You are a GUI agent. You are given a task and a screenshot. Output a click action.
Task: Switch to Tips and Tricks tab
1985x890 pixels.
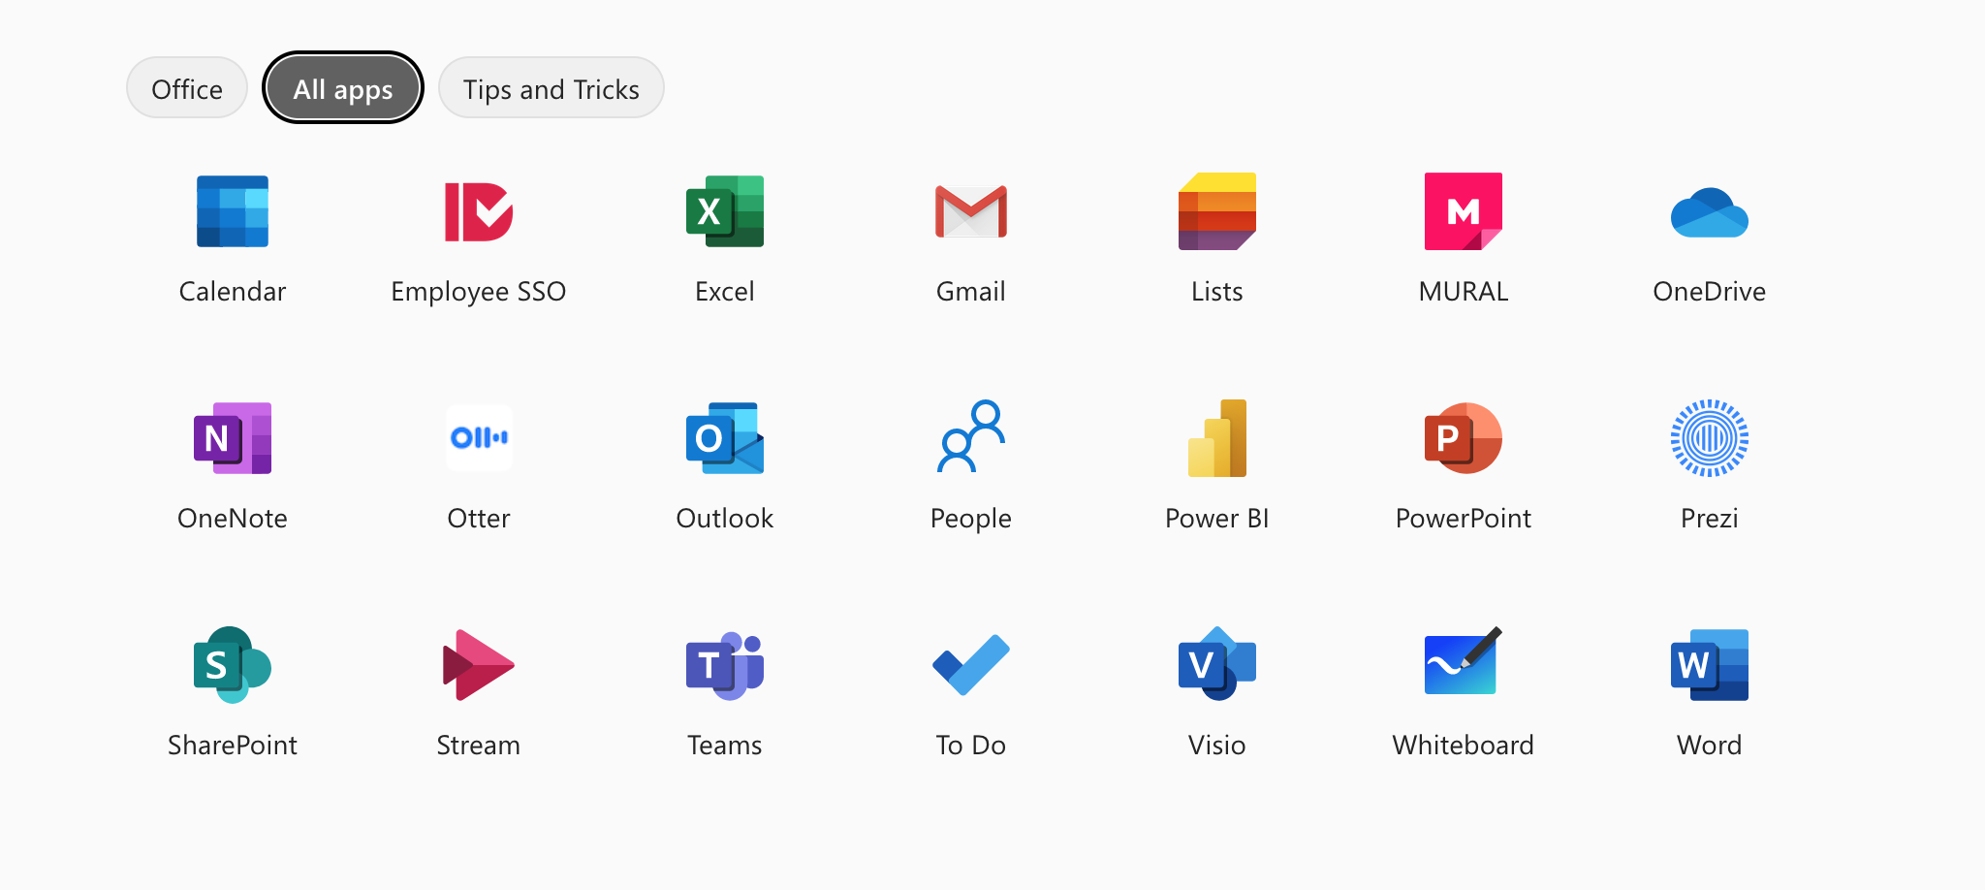tap(551, 89)
